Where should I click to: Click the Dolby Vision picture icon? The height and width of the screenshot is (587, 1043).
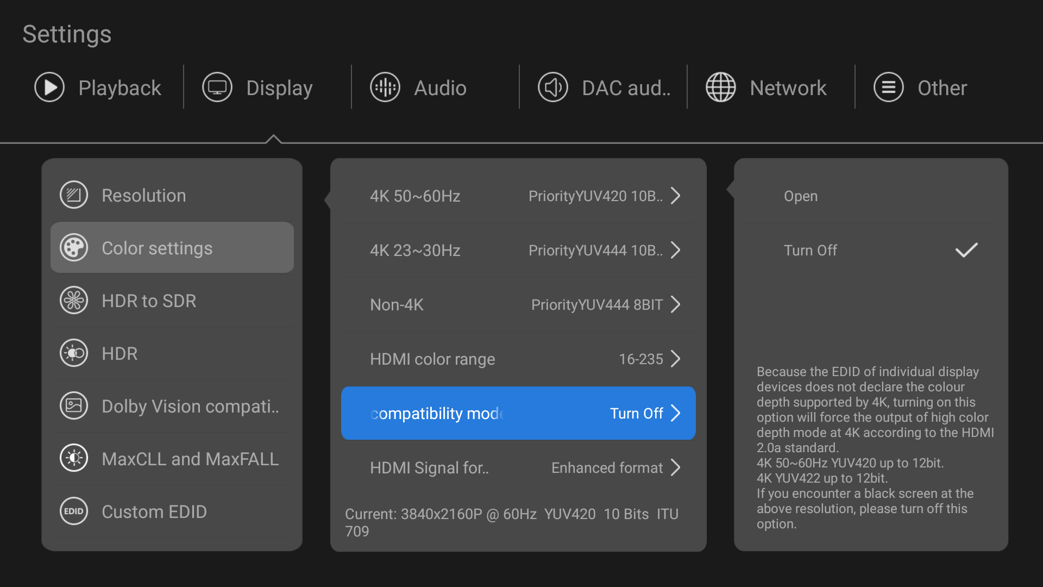74,406
